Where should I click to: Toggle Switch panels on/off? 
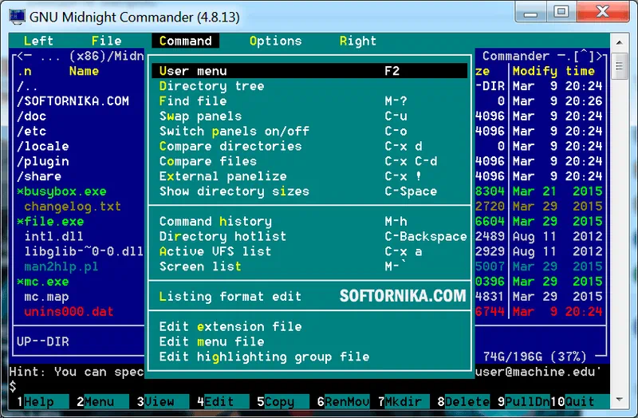click(x=234, y=132)
